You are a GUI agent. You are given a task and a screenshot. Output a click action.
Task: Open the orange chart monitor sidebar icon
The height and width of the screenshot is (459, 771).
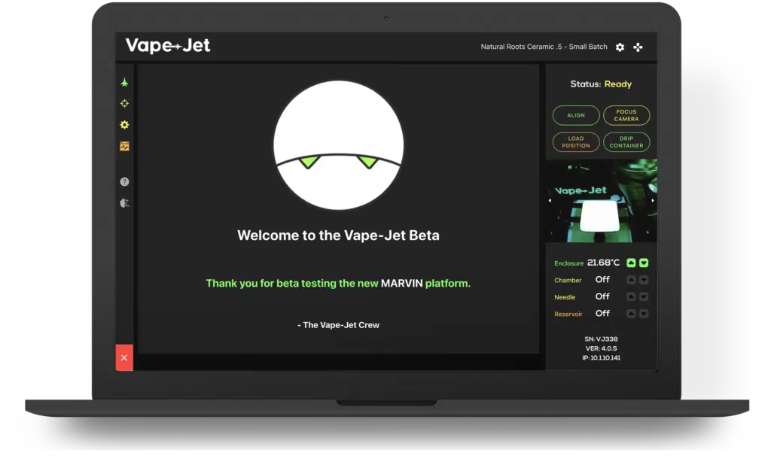click(124, 146)
